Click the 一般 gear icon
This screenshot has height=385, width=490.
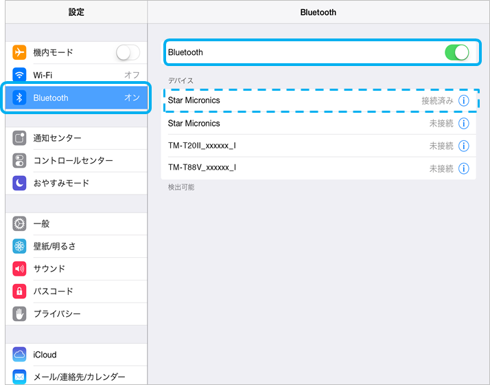click(x=19, y=224)
